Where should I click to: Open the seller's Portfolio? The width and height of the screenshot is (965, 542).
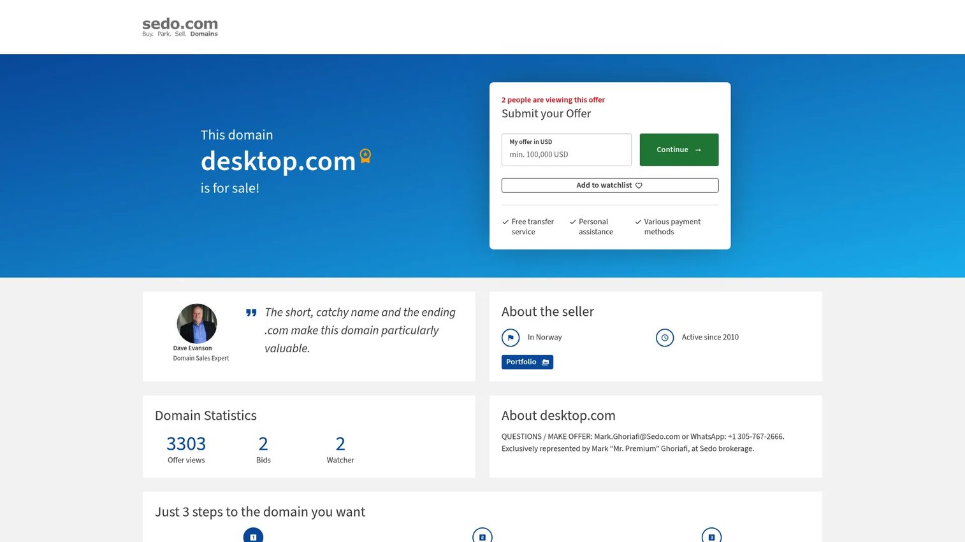527,362
